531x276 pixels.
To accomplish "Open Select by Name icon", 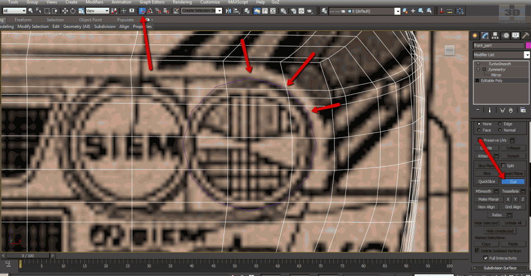I will click(x=38, y=11).
